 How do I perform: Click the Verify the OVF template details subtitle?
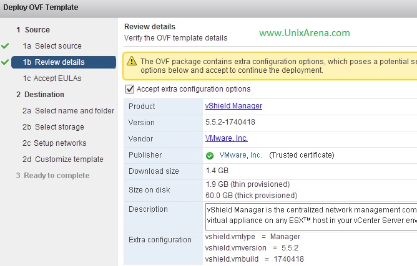pos(176,38)
